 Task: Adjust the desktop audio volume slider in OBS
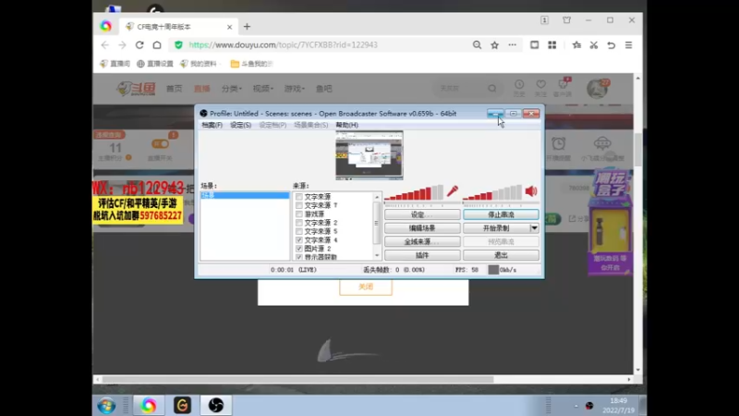click(x=501, y=204)
